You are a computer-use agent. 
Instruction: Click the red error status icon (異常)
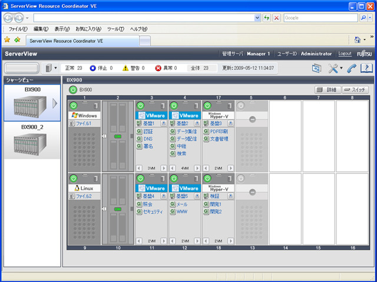pos(158,68)
